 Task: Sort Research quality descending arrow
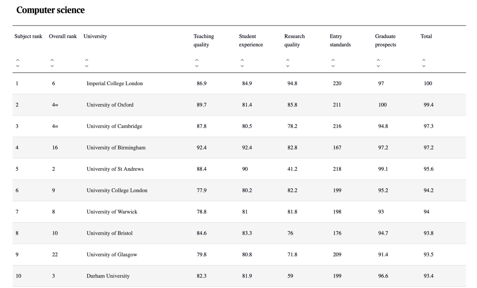click(288, 66)
